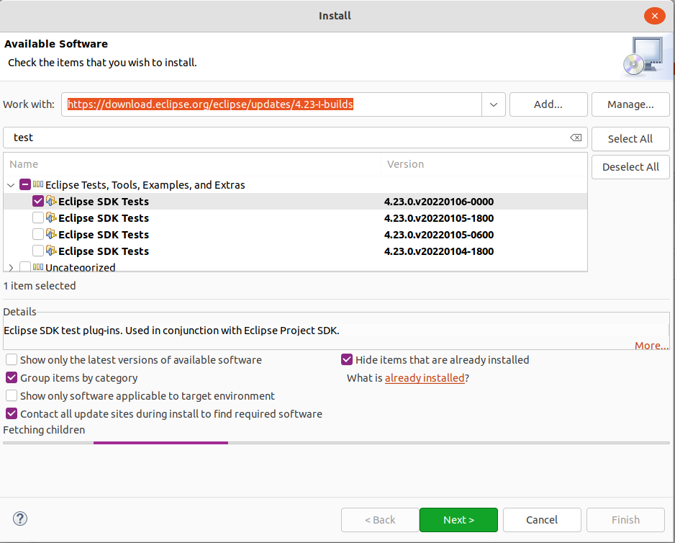Click the Work with URL field

271,104
